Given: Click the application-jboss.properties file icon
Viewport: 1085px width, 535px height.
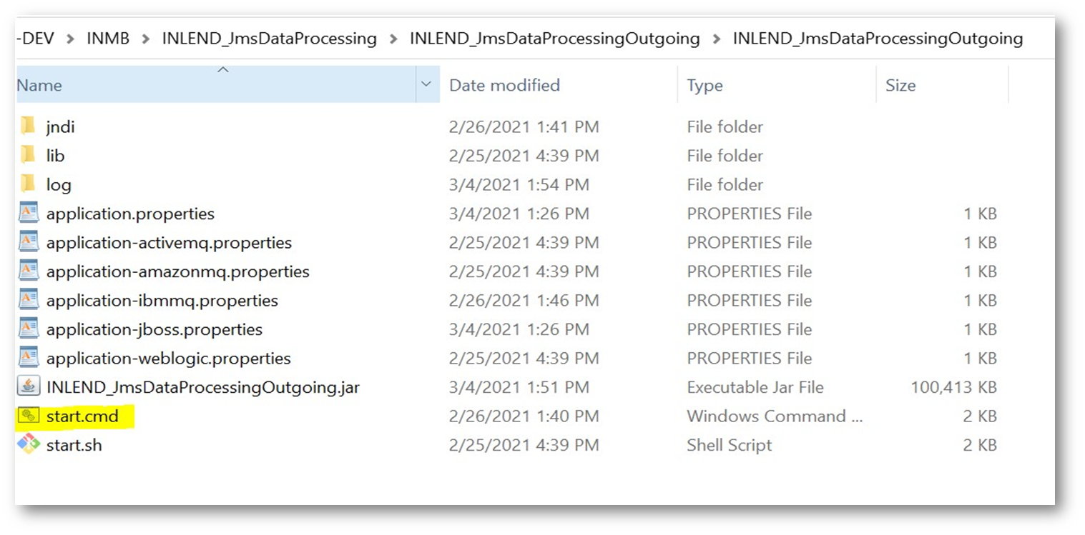Looking at the screenshot, I should click(x=28, y=329).
